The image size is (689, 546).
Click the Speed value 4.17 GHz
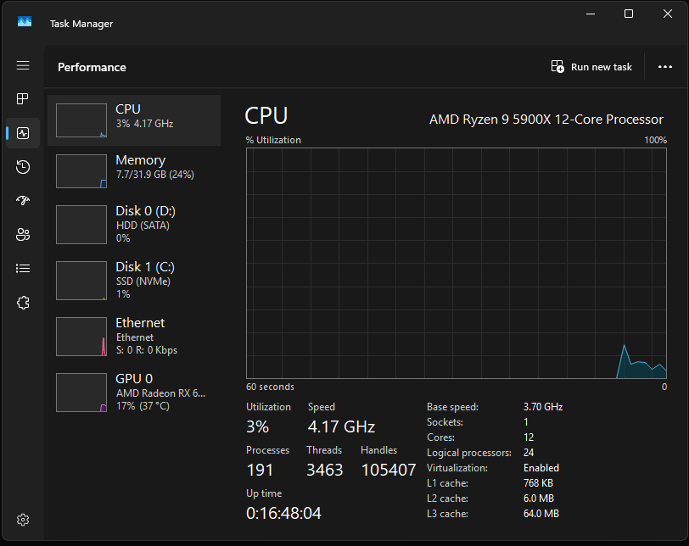pyautogui.click(x=341, y=426)
